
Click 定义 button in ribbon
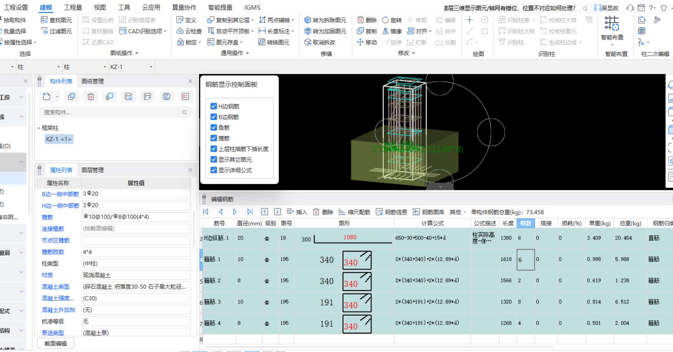click(186, 20)
